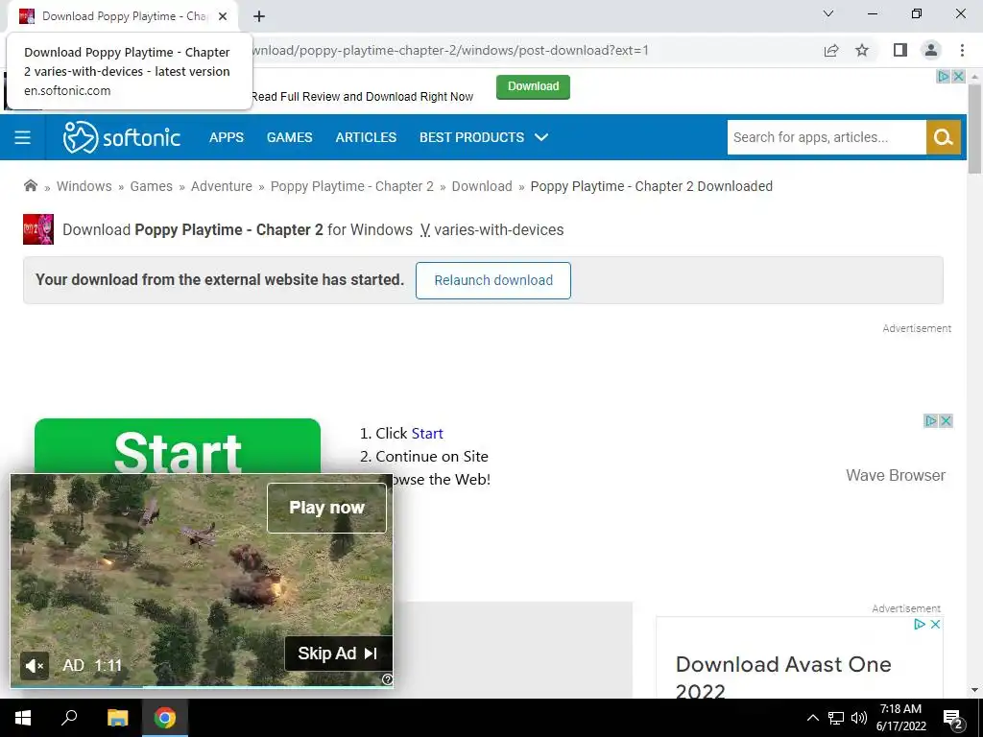Click the video ad progress bar
Screen dimensions: 983x737
[x=202, y=687]
